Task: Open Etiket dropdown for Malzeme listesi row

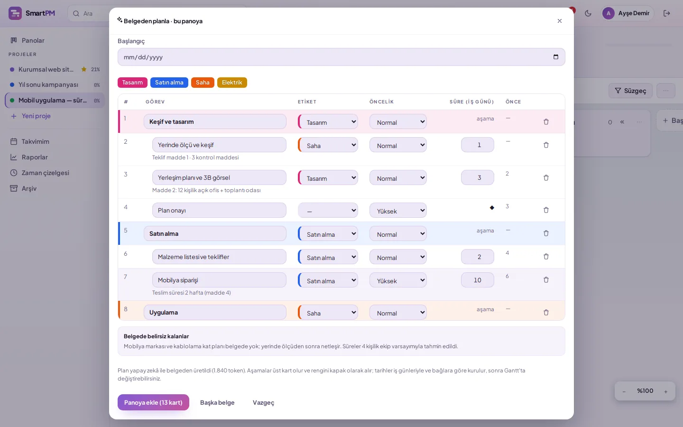Action: click(x=328, y=257)
